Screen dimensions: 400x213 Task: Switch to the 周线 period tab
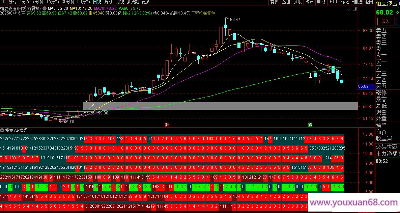(108, 2)
